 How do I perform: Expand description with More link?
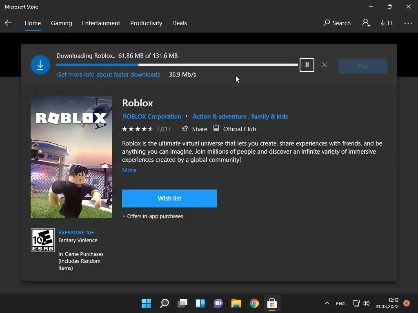[129, 170]
